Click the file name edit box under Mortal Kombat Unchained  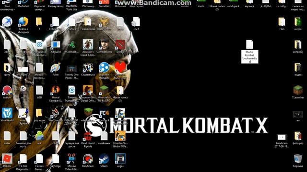pyautogui.click(x=249, y=57)
